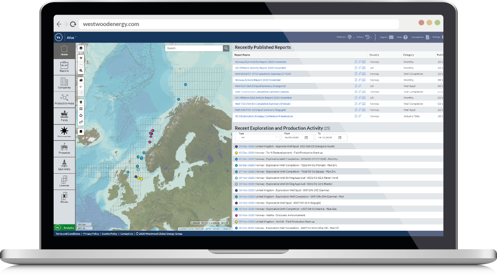Image resolution: width=497 pixels, height=276 pixels.
Task: Open the Production Hubs section
Action: coord(64,100)
